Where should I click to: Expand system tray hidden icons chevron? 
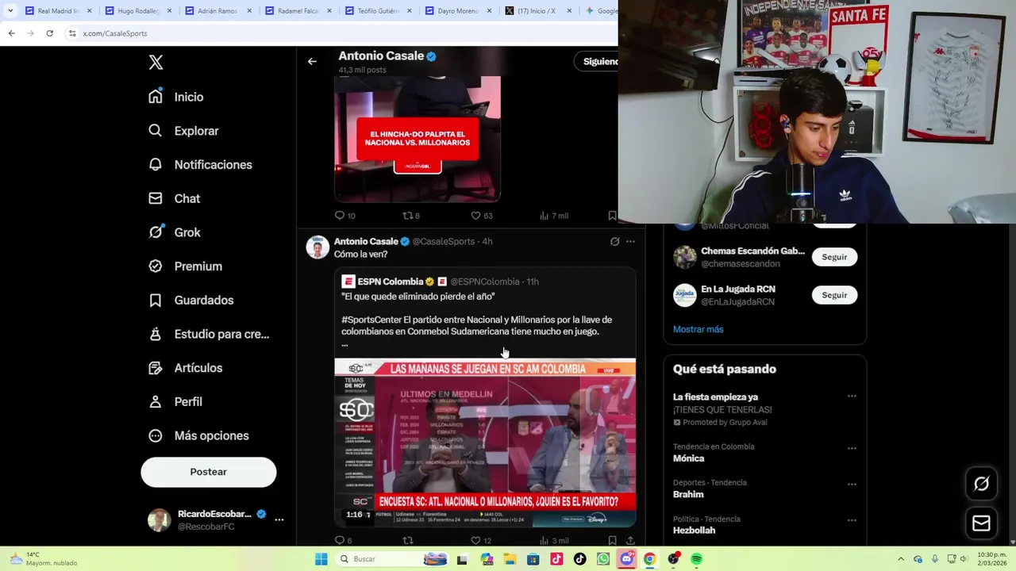click(901, 559)
